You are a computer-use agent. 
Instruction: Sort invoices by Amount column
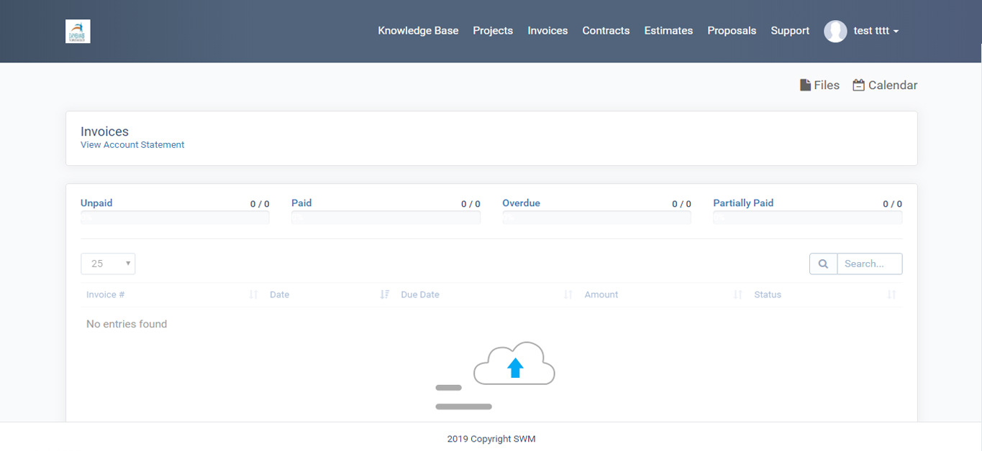point(601,294)
